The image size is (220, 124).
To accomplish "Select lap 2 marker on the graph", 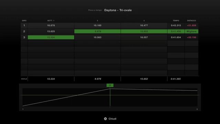I will [x=110, y=85].
